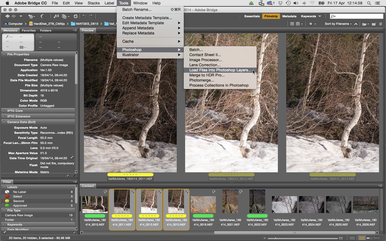Image resolution: width=386 pixels, height=241 pixels.
Task: Click the boomerang return-to-application icon
Action: pyautogui.click(x=42, y=16)
